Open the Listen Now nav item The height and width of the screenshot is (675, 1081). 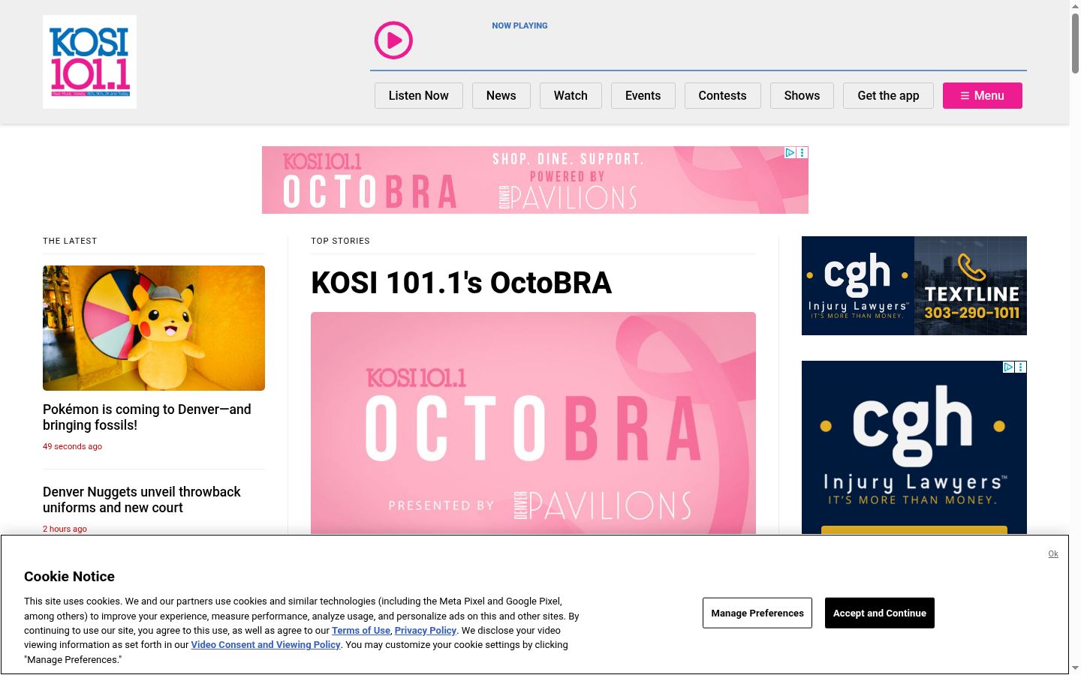coord(418,95)
